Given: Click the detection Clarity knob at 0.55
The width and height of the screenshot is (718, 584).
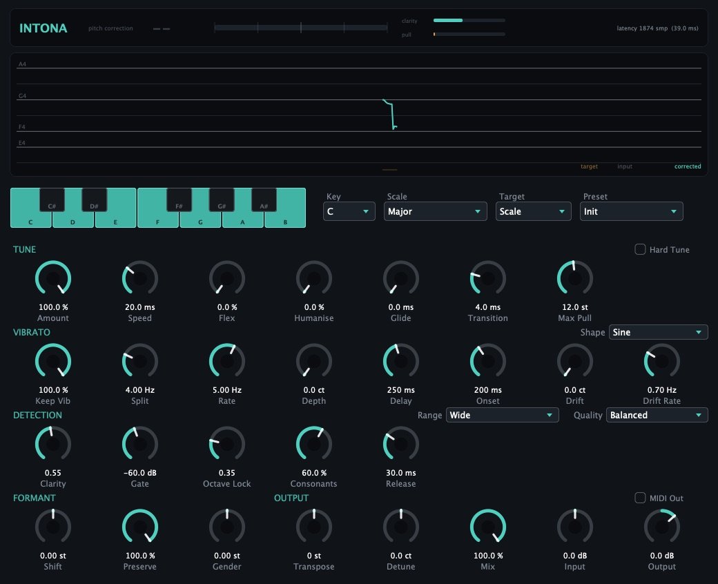Looking at the screenshot, I should point(53,443).
